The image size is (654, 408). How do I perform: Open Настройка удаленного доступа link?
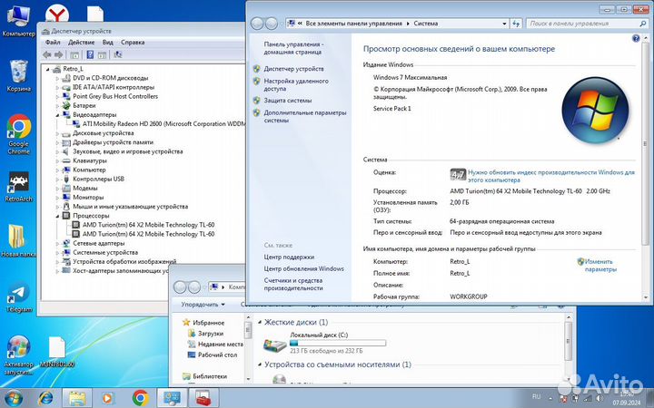point(296,85)
